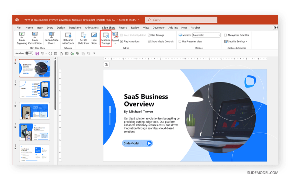Switch to the Animations tab
This screenshot has width=290, height=180.
92,28
